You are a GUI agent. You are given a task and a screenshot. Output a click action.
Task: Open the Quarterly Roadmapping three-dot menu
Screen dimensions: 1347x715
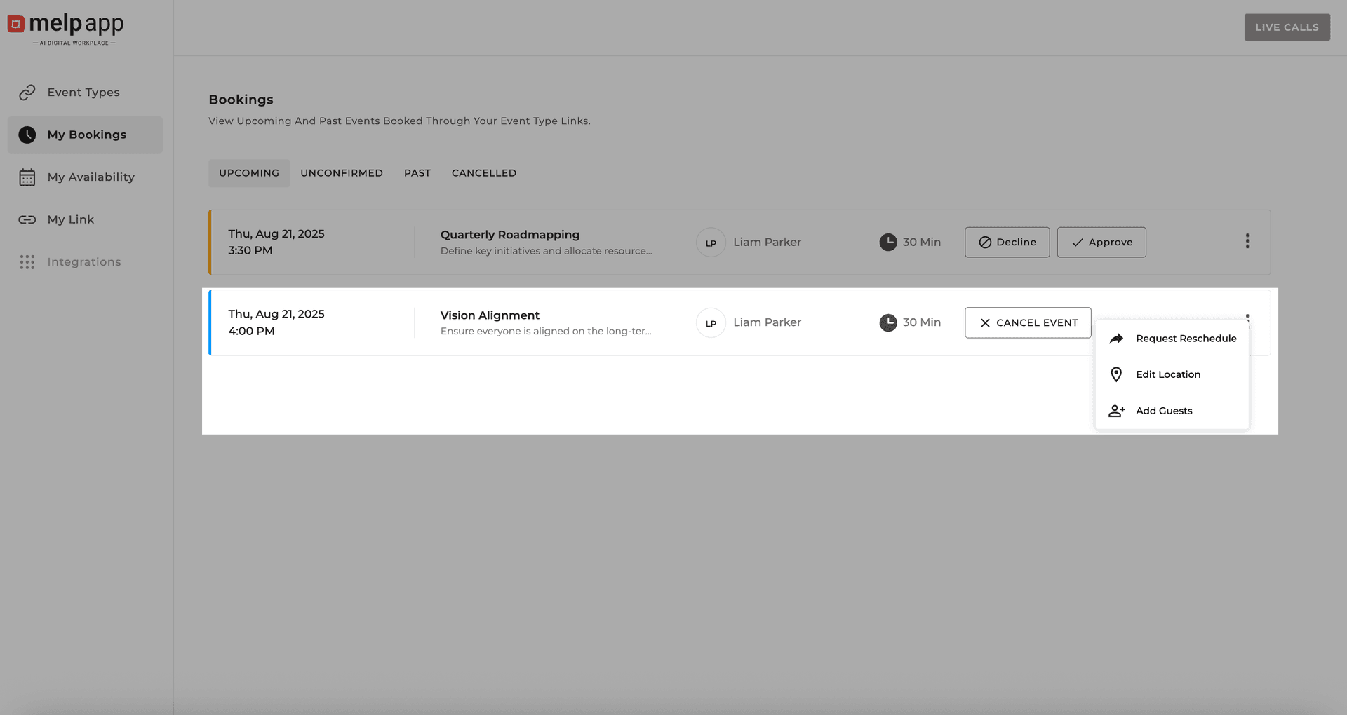point(1247,241)
